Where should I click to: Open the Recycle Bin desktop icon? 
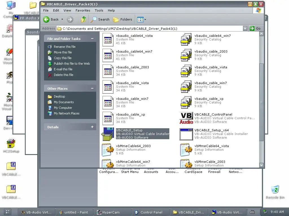point(275,192)
